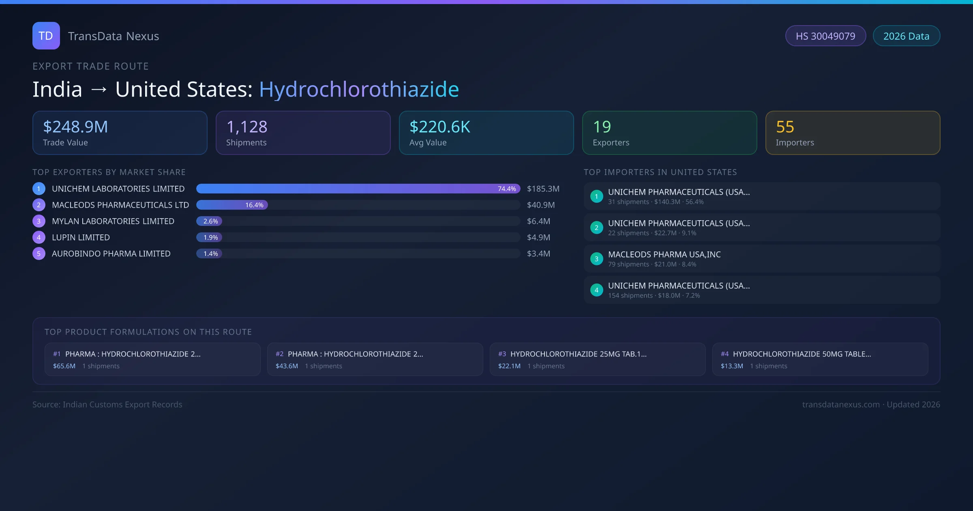Open formulation #3 Hydrochlorothiazide 25MG TAB card
This screenshot has height=511, width=973.
coord(597,359)
